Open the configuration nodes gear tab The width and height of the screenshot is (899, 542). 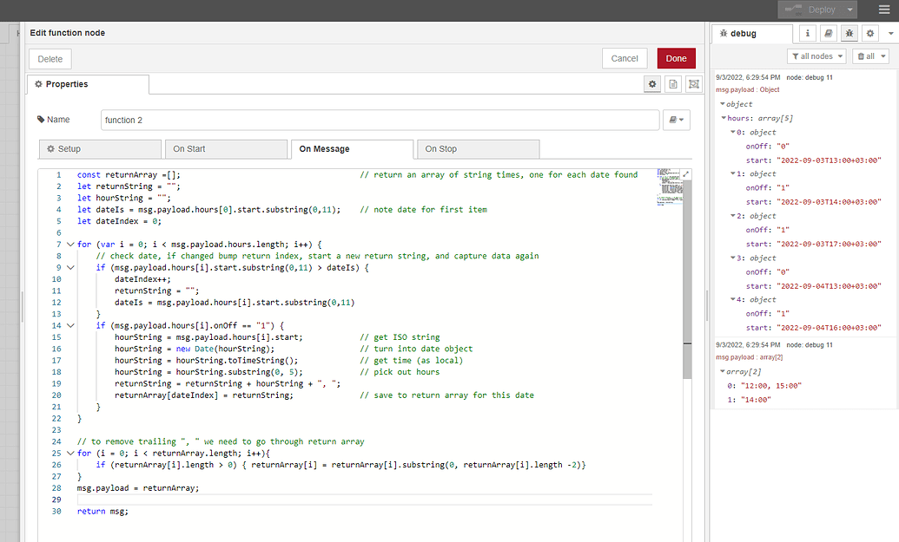coord(869,33)
